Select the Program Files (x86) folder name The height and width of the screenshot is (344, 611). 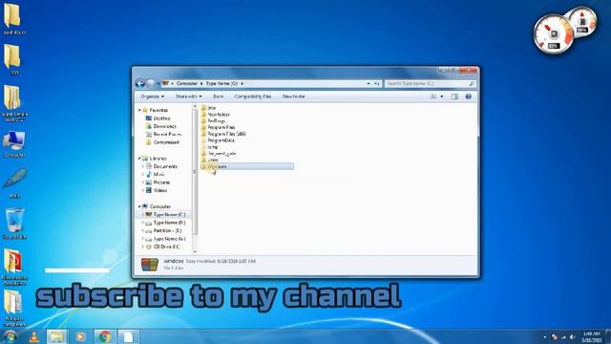(226, 134)
